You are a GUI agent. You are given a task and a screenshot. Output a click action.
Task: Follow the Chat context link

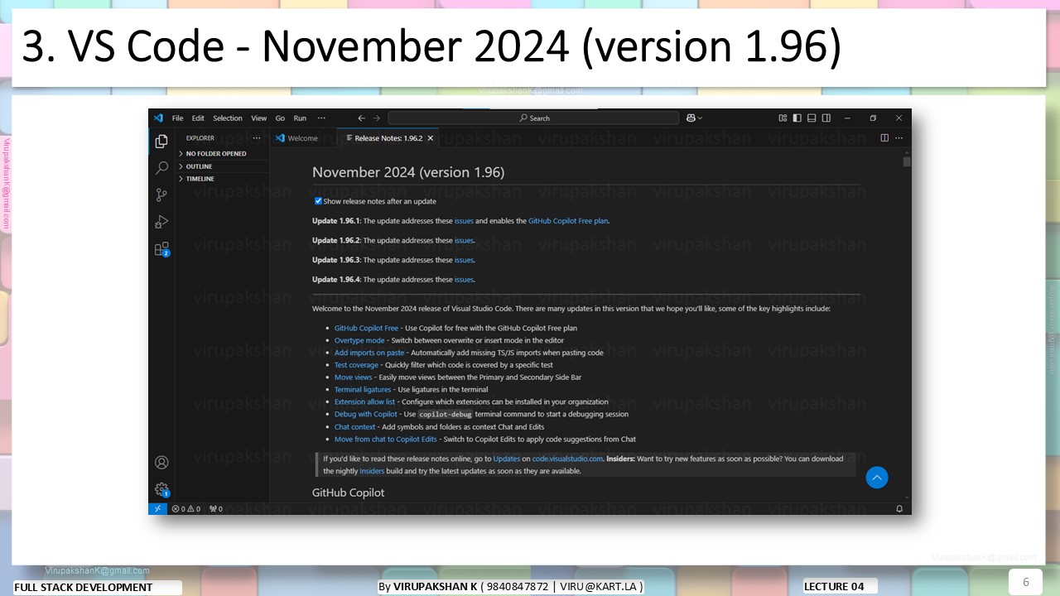click(355, 427)
